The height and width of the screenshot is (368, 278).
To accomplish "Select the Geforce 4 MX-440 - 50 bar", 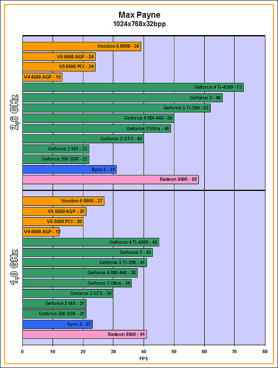I will tap(98, 118).
